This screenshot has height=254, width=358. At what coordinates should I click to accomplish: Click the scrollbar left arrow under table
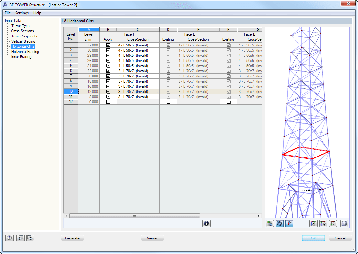66,216
